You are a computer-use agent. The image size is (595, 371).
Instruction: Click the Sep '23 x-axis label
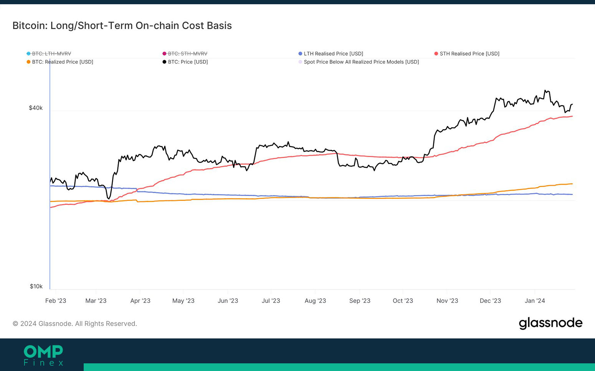coord(360,301)
